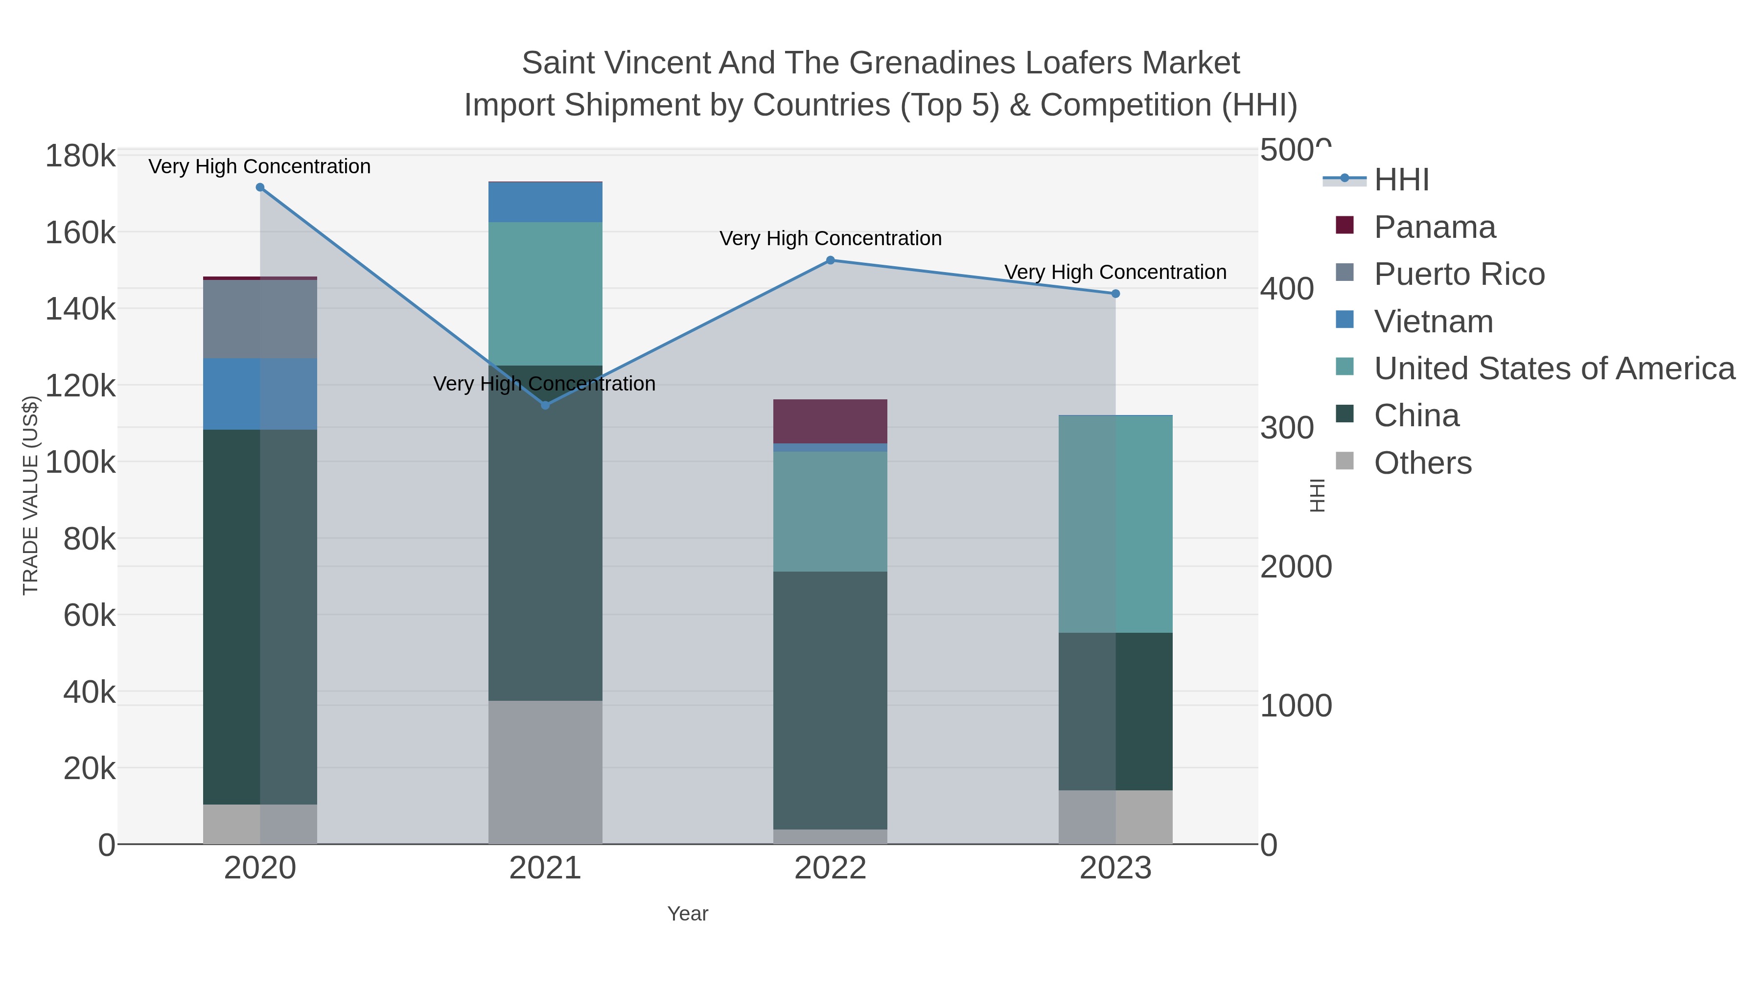This screenshot has height=991, width=1762.
Task: Click the Year axis title
Action: [688, 914]
